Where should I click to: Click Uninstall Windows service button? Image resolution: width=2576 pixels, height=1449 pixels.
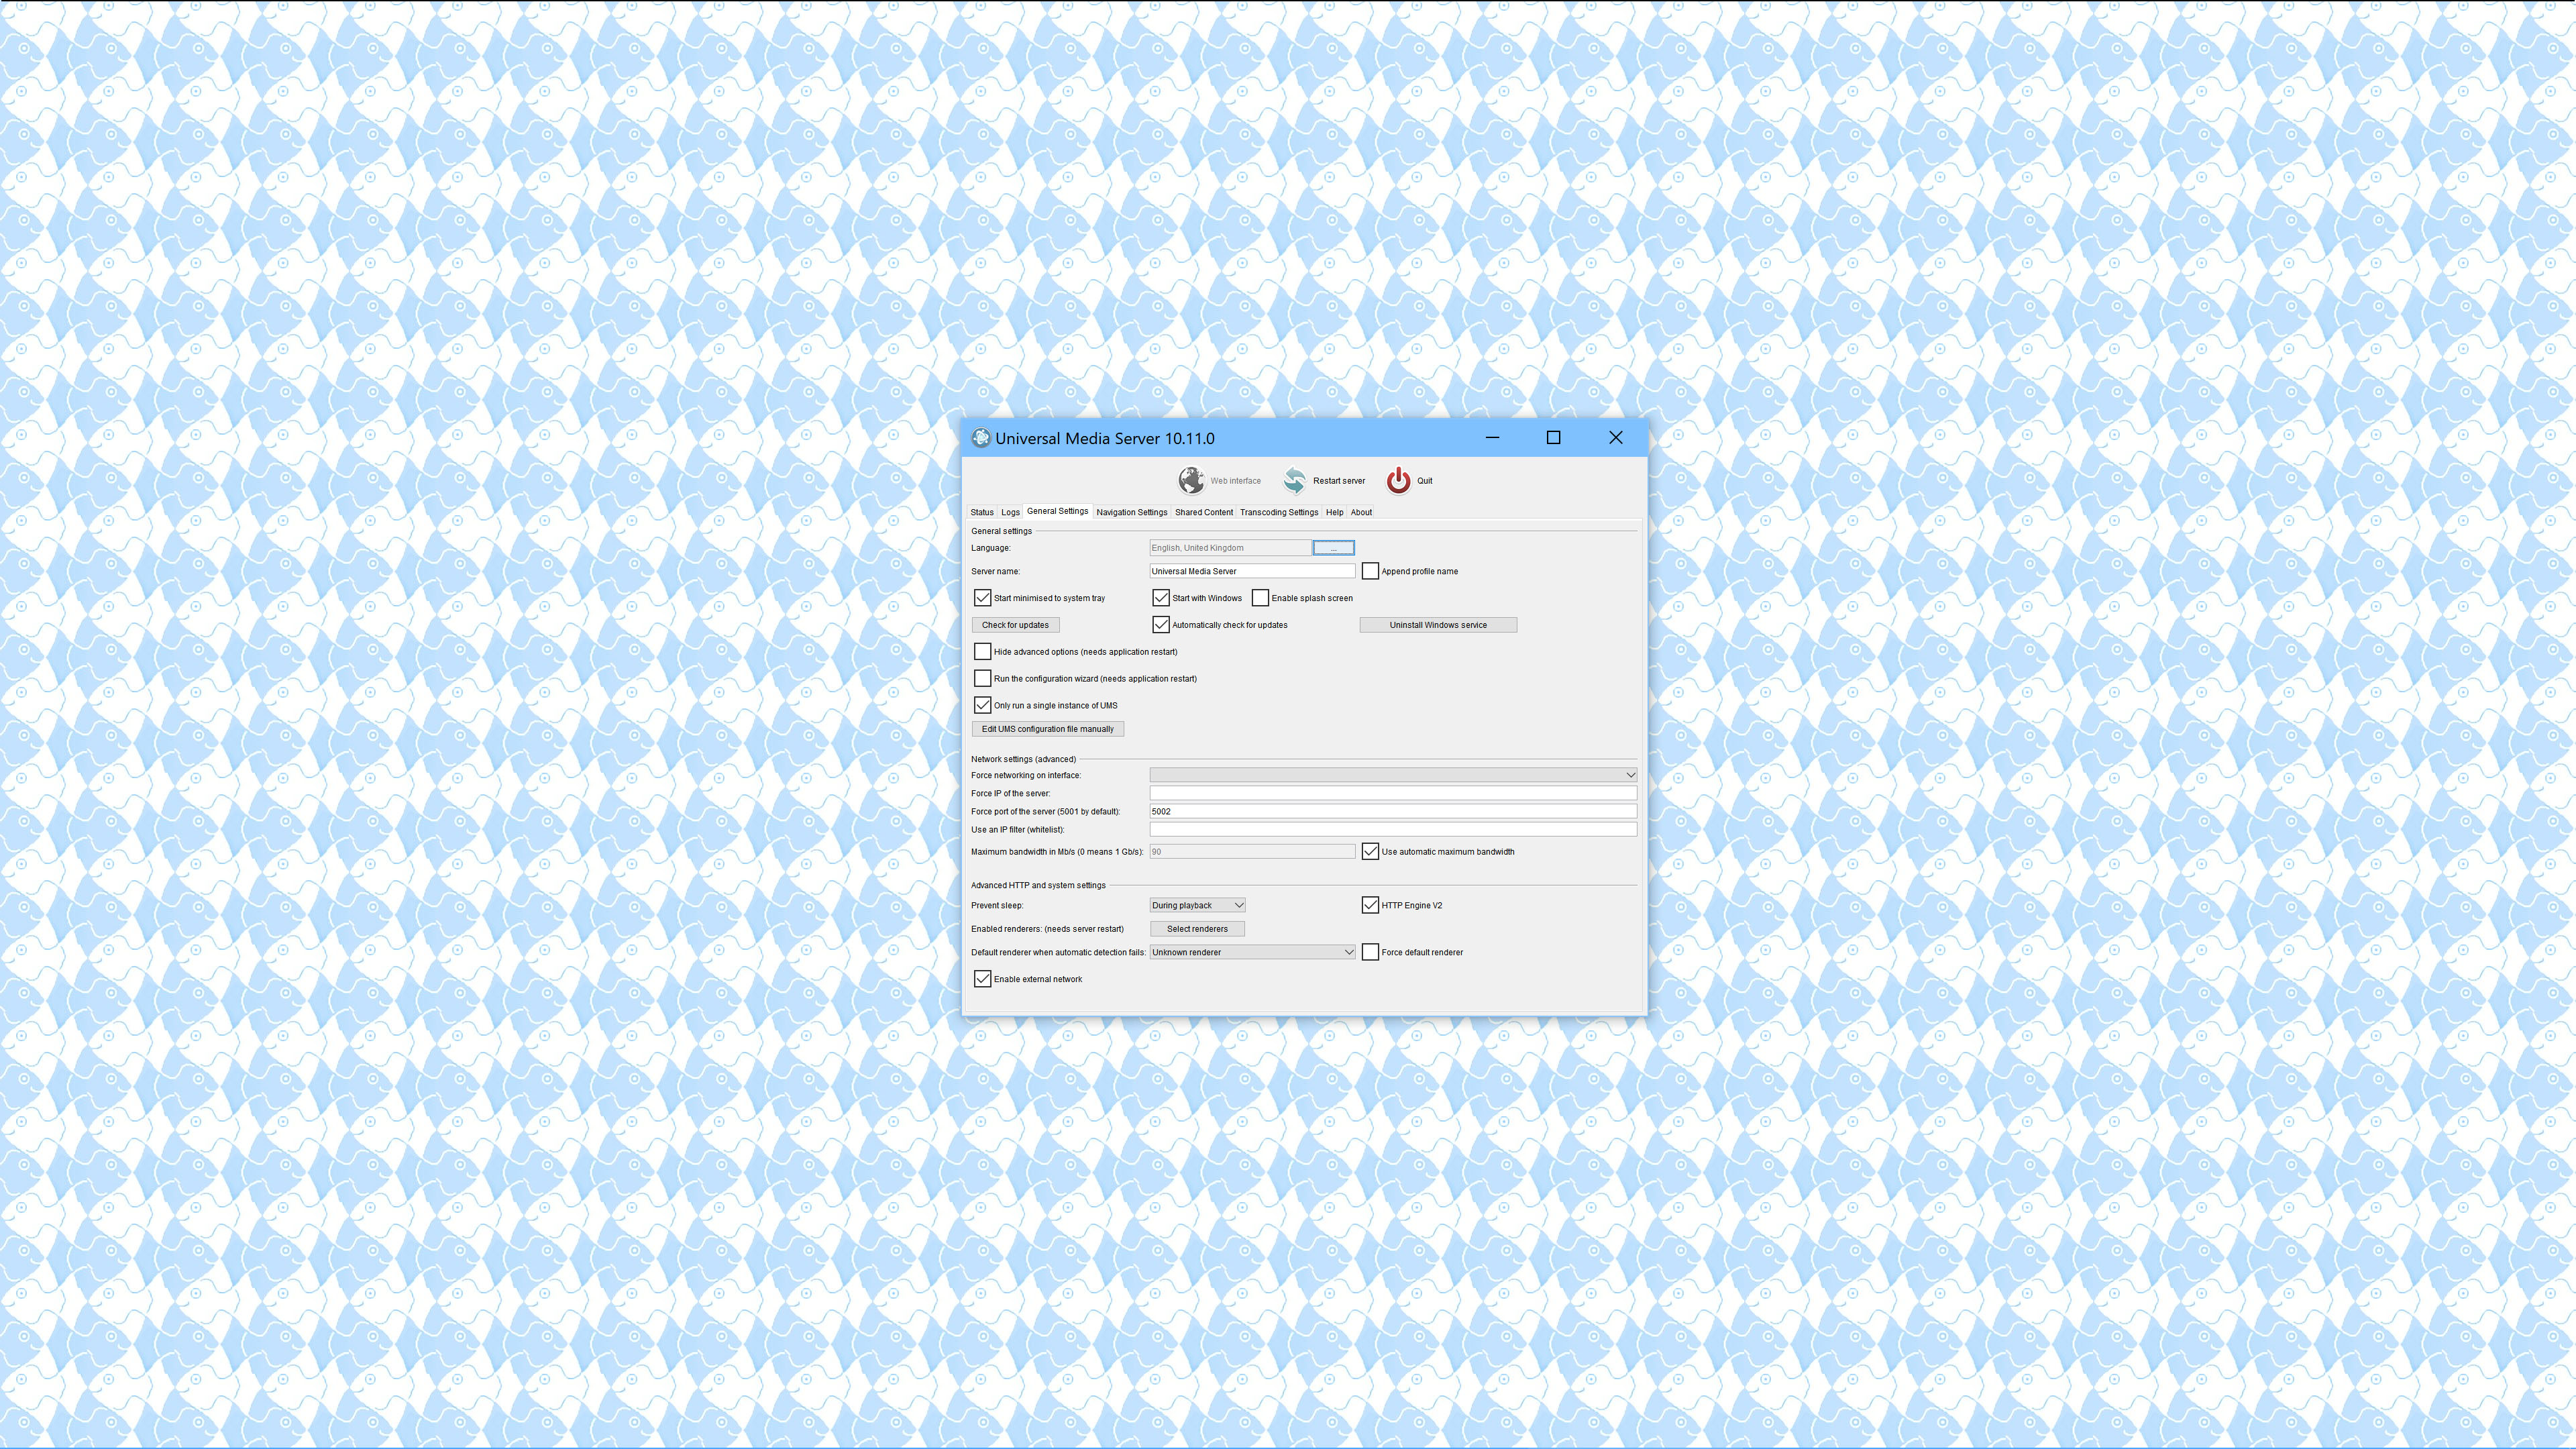coord(1438,625)
